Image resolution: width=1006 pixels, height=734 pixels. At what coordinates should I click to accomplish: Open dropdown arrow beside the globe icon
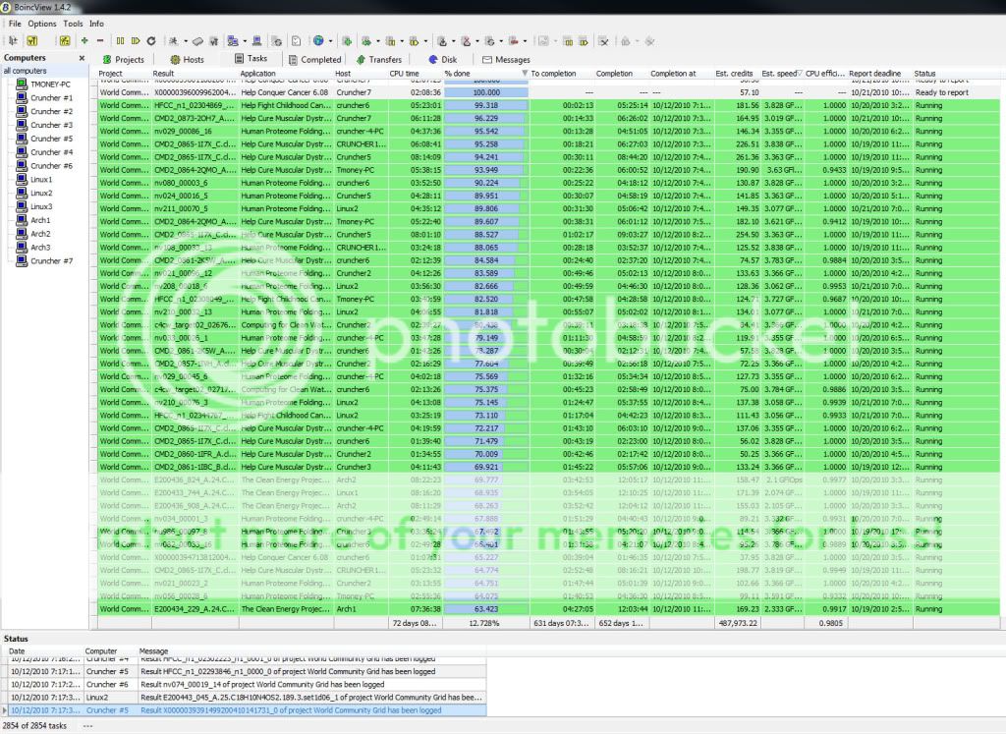[330, 41]
